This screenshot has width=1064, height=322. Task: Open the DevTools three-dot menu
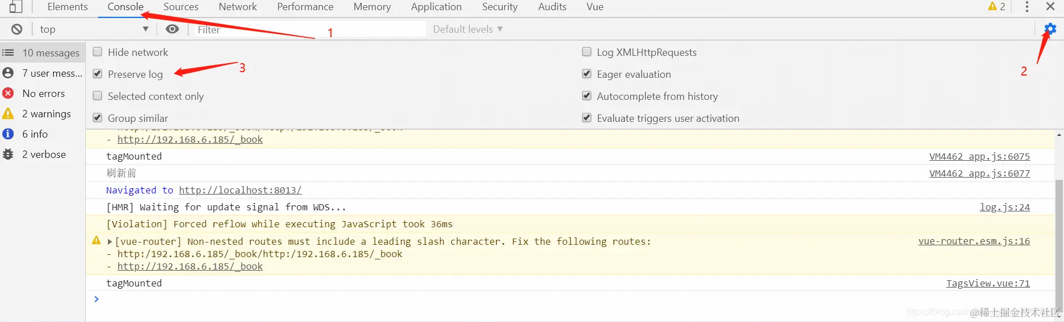1027,7
